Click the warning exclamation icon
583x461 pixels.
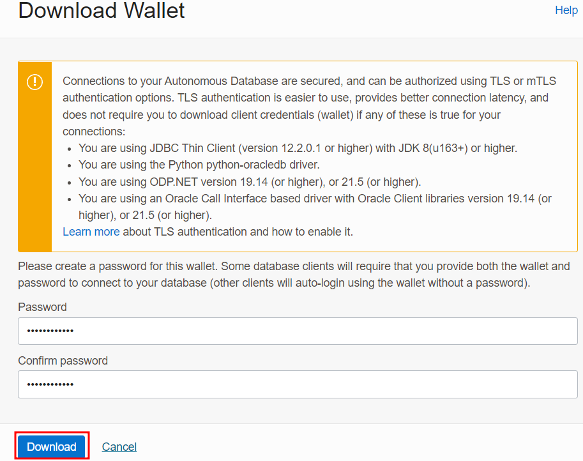[35, 82]
